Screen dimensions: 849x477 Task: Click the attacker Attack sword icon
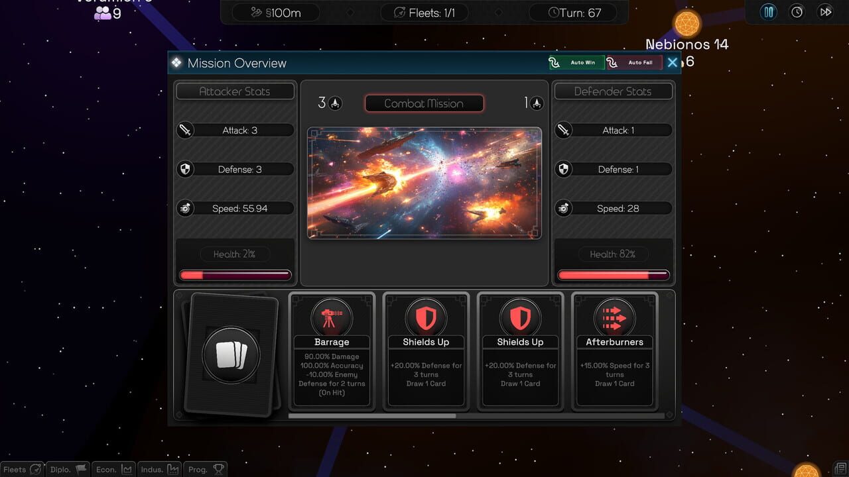[186, 131]
